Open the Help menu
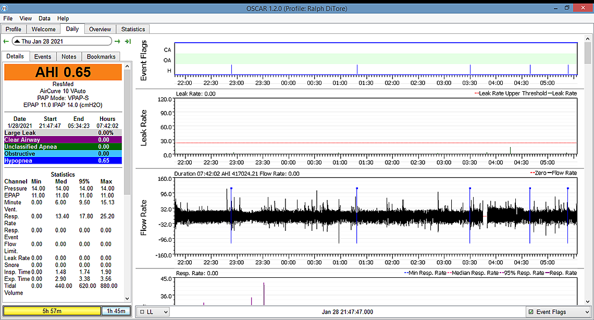 click(63, 18)
